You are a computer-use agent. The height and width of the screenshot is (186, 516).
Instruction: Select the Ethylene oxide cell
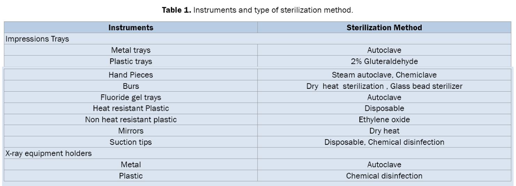(384, 120)
